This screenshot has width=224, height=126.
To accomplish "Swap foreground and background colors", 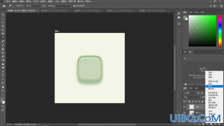I will [4, 98].
